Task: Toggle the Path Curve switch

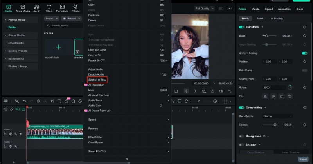Action: pos(304,71)
